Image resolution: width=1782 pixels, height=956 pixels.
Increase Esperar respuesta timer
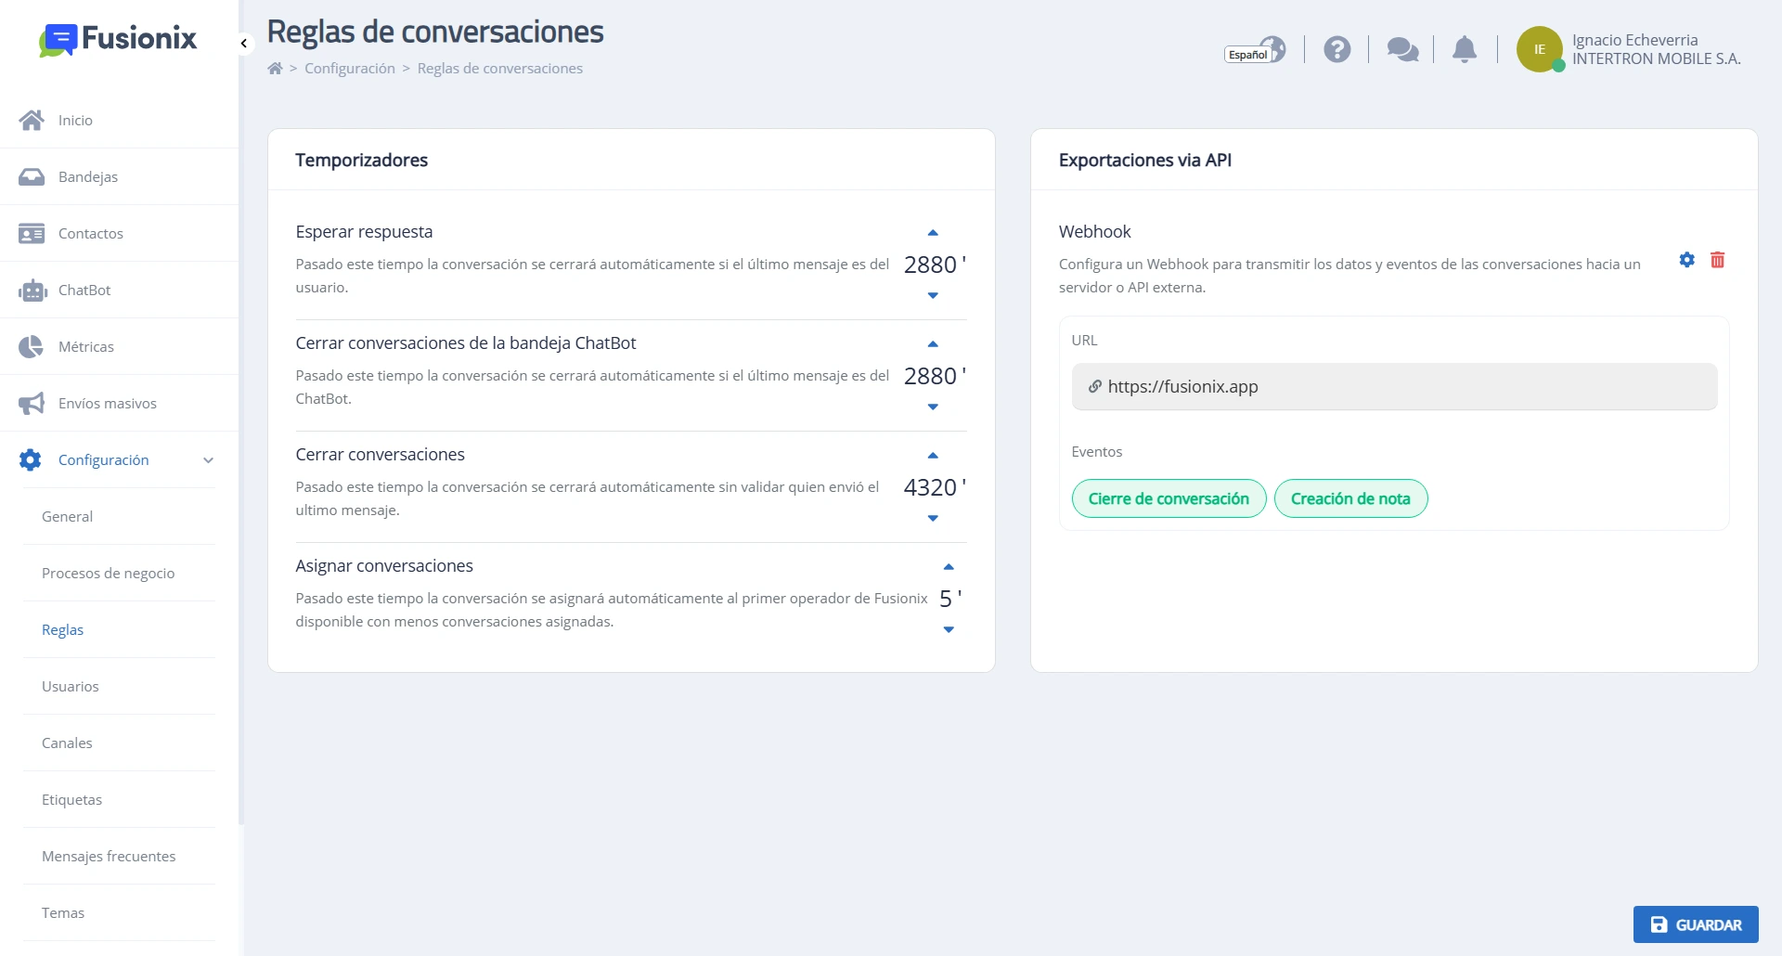coord(933,233)
